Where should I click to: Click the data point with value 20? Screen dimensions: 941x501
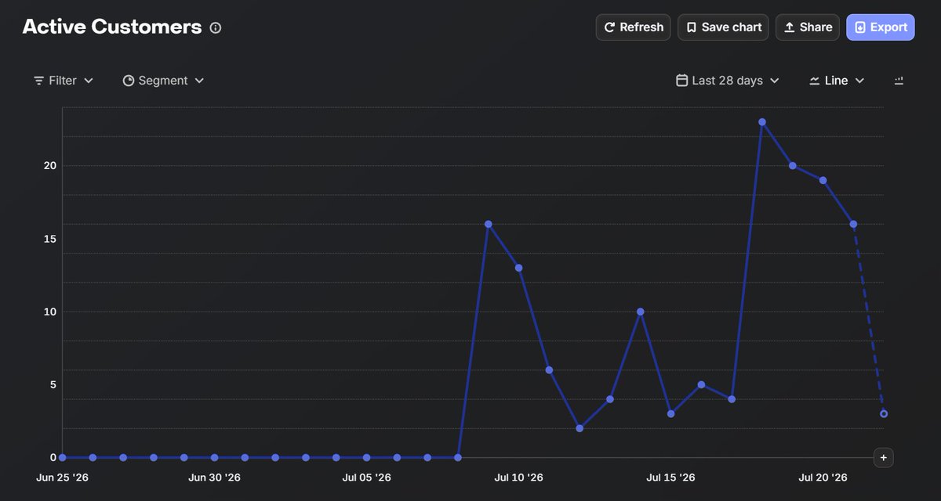[793, 166]
